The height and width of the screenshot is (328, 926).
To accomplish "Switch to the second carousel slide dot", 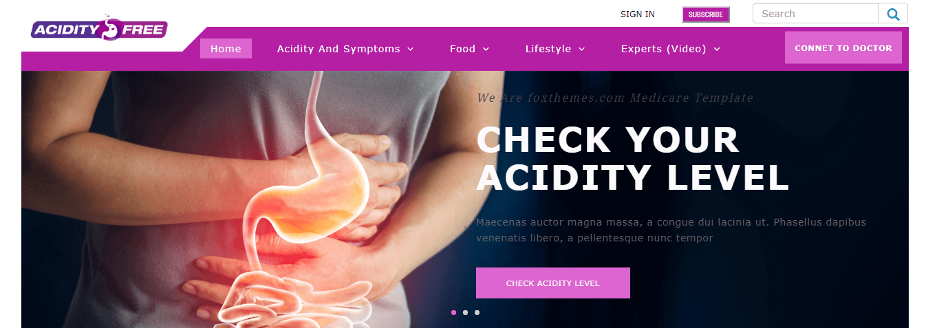I will pos(465,312).
